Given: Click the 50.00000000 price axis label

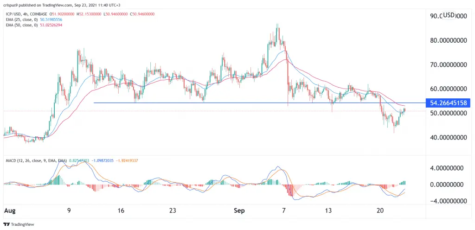Looking at the screenshot, I should (449, 113).
